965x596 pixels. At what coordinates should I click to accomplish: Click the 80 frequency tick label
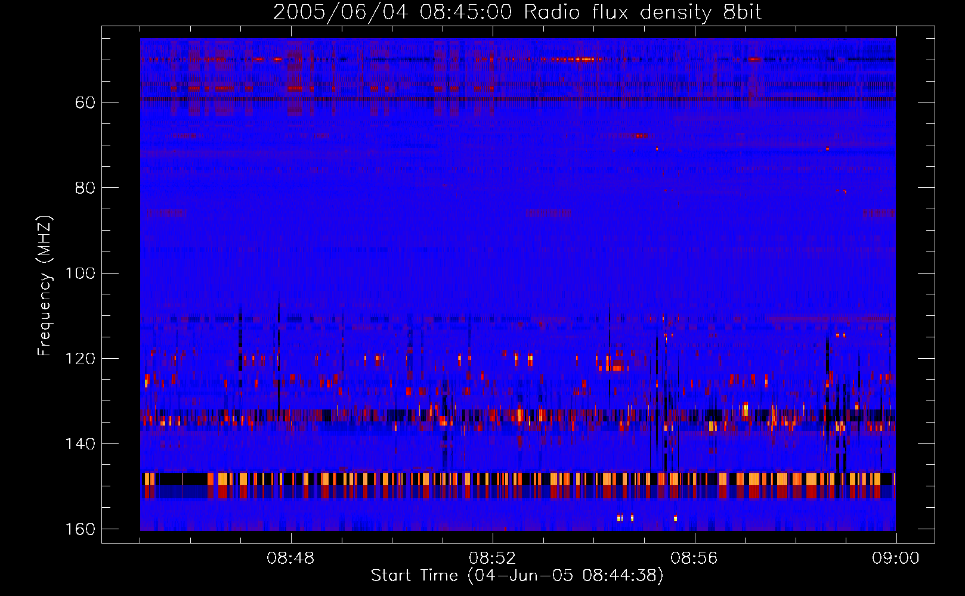pos(85,188)
